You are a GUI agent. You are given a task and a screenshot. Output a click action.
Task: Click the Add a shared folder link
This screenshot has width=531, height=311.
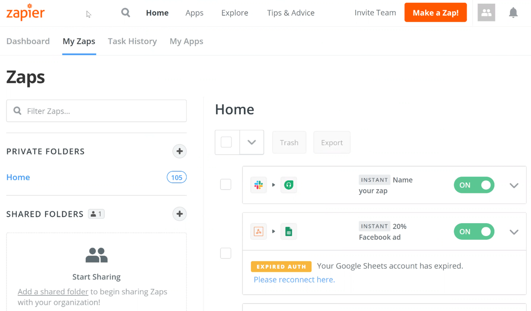(53, 292)
